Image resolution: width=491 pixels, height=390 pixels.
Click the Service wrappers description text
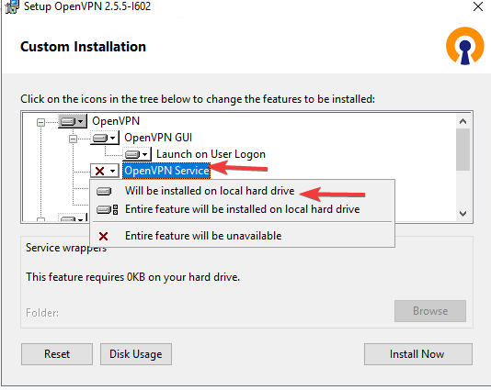coord(66,248)
